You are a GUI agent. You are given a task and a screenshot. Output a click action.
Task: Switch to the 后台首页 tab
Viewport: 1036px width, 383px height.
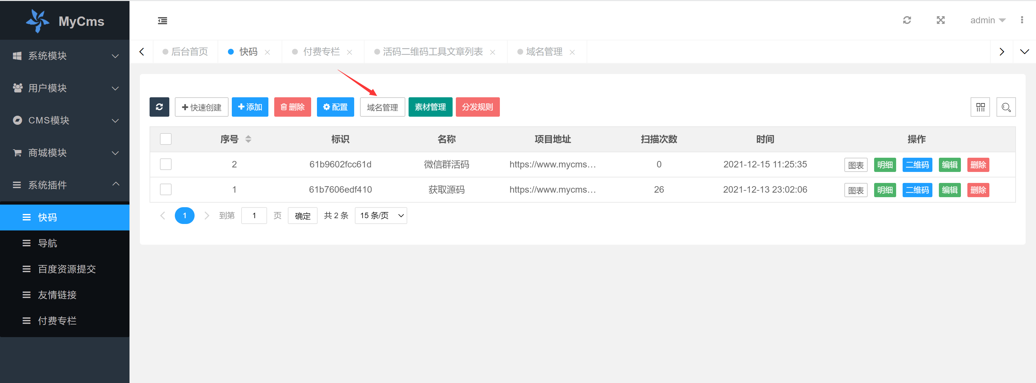point(186,52)
